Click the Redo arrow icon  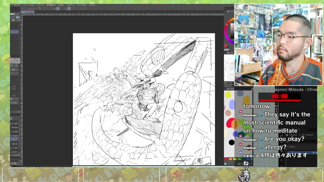[43, 9]
